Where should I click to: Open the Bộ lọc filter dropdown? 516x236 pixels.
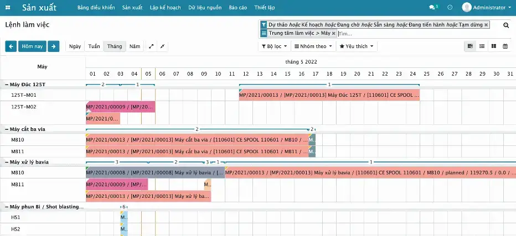point(274,46)
